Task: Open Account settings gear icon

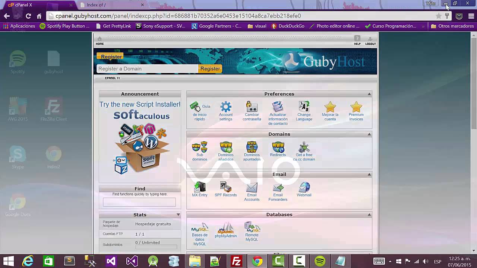Action: [x=226, y=107]
